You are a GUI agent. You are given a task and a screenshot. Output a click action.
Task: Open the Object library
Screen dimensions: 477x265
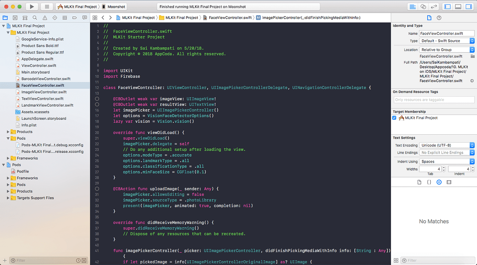[x=439, y=182]
